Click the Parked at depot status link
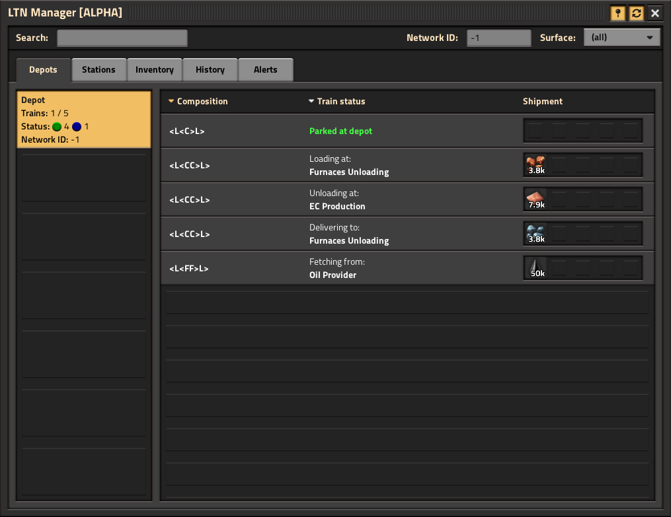 [x=340, y=131]
